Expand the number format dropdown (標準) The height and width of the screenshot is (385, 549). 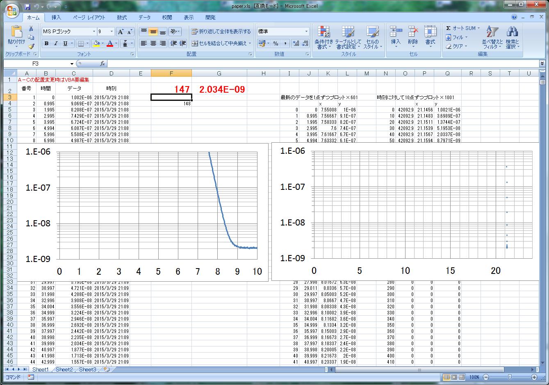(306, 32)
